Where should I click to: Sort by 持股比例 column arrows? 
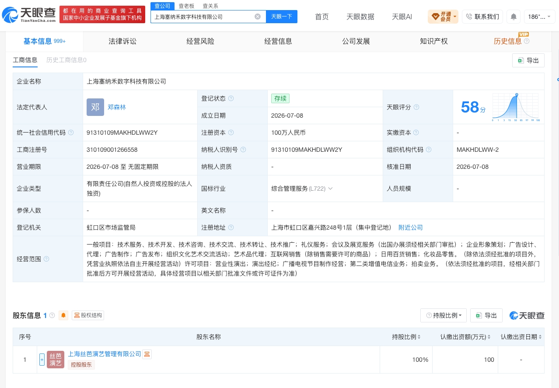pos(419,337)
